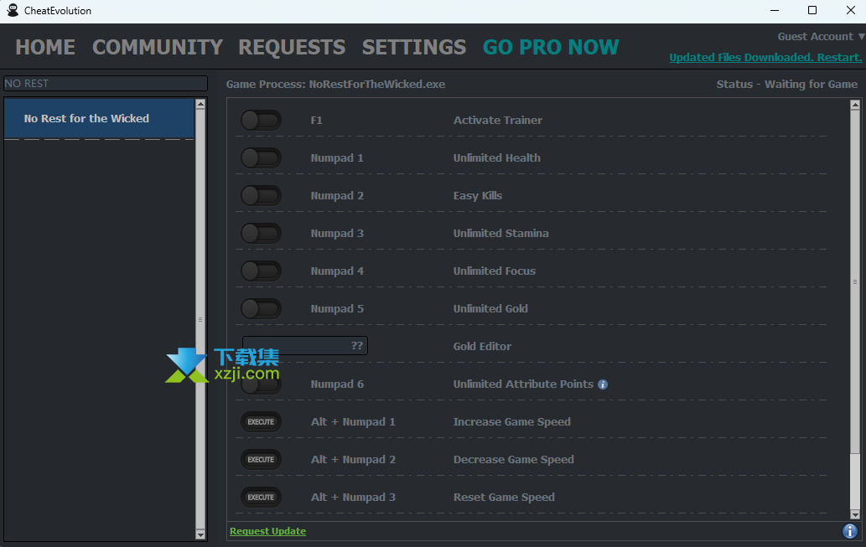The height and width of the screenshot is (547, 866).
Task: Click cheat list scrollbar up arrow
Action: (855, 105)
